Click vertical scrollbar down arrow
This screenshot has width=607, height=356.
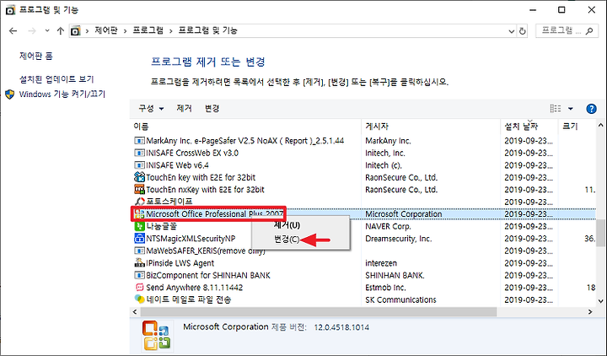(x=600, y=300)
